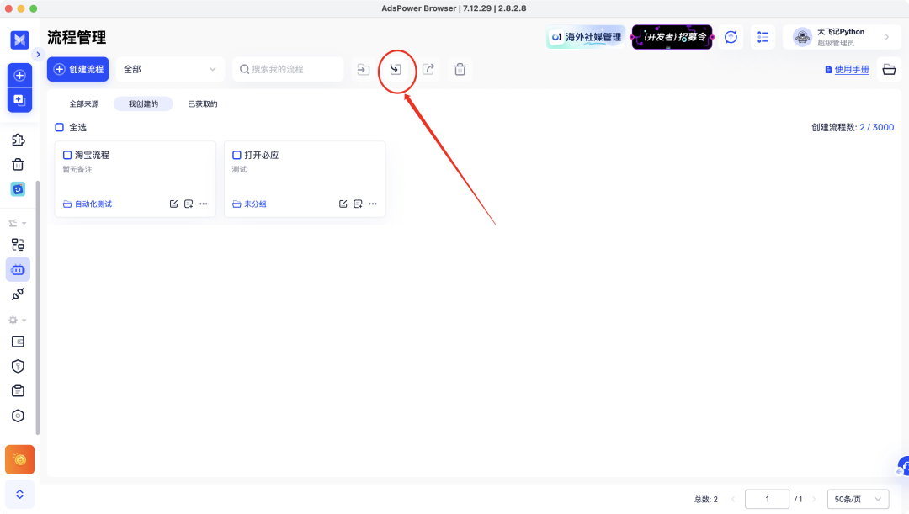Screen dimensions: 909x514
Task: Click the sidebar vertical scrollbar
Action: click(38, 307)
